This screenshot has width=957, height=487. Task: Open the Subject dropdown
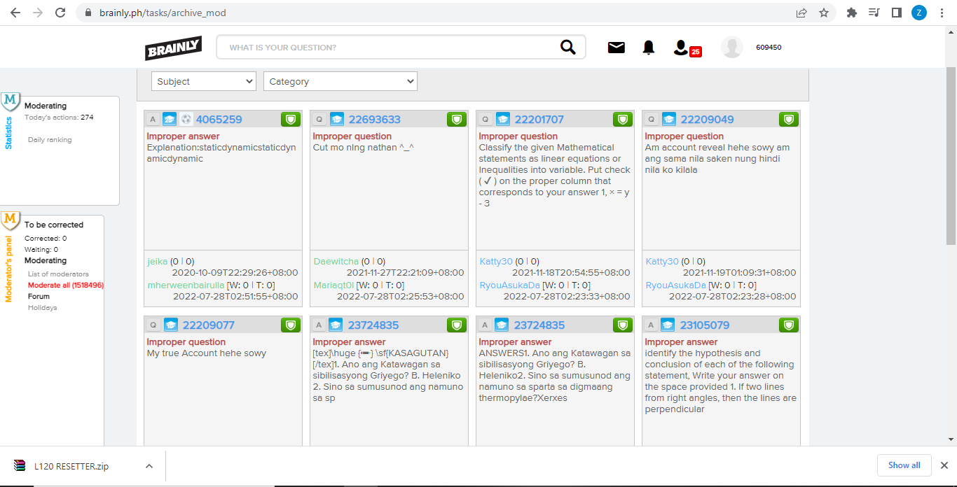click(204, 81)
